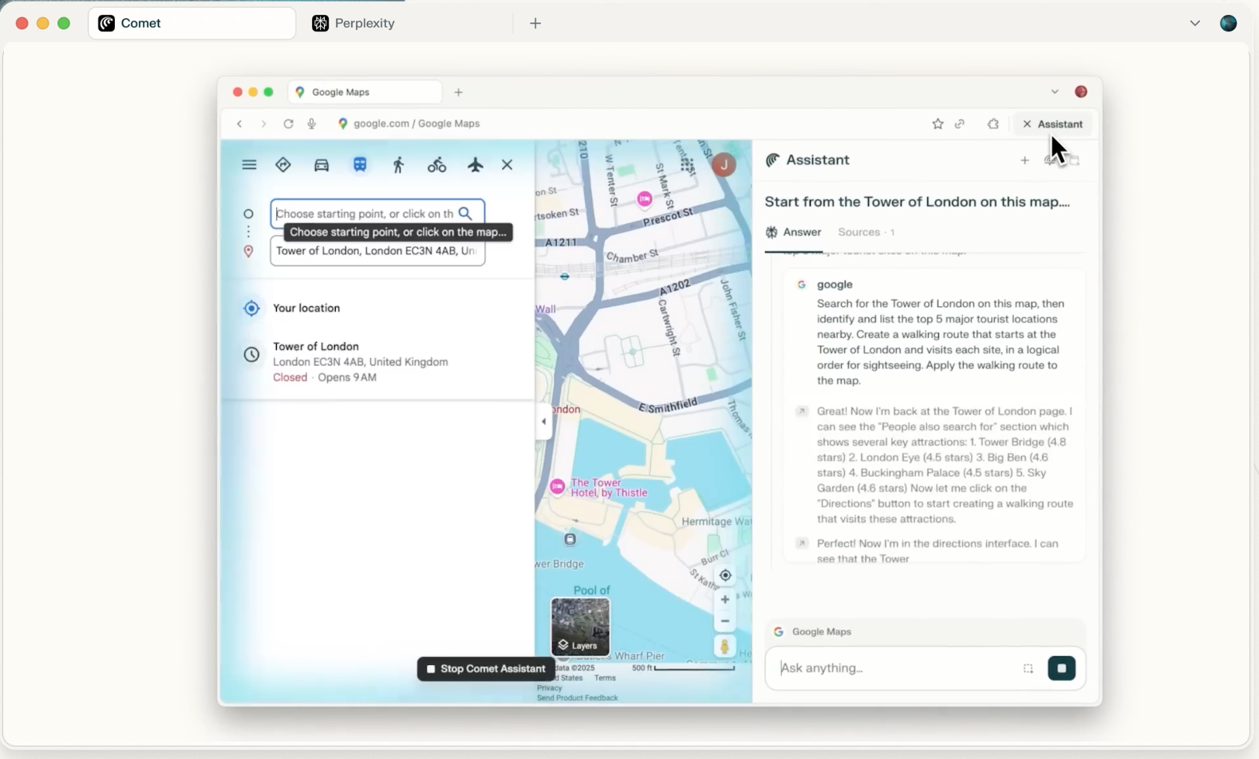Expand the inner browser tab list chevron
The width and height of the screenshot is (1259, 759).
1055,92
